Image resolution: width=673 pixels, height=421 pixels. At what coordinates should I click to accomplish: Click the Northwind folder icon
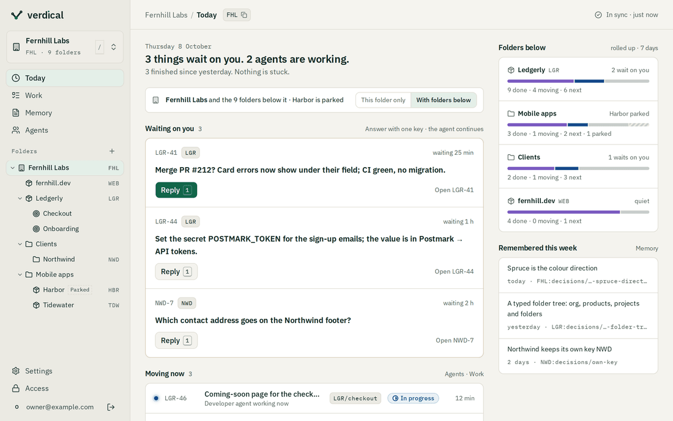click(x=37, y=259)
